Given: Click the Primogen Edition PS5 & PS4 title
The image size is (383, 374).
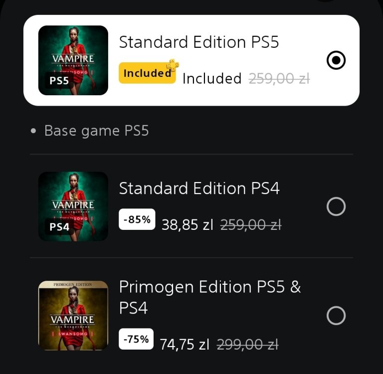Looking at the screenshot, I should pos(209,297).
